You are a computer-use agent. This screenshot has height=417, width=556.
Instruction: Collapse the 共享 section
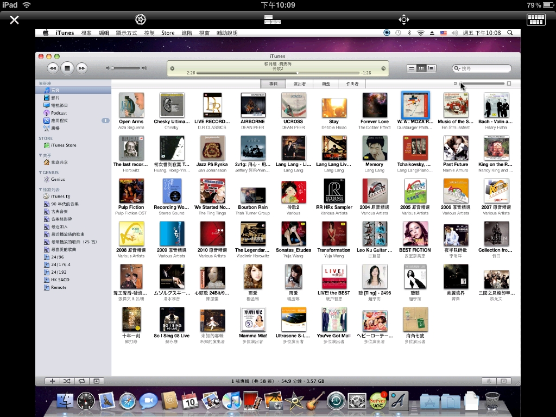click(40, 155)
